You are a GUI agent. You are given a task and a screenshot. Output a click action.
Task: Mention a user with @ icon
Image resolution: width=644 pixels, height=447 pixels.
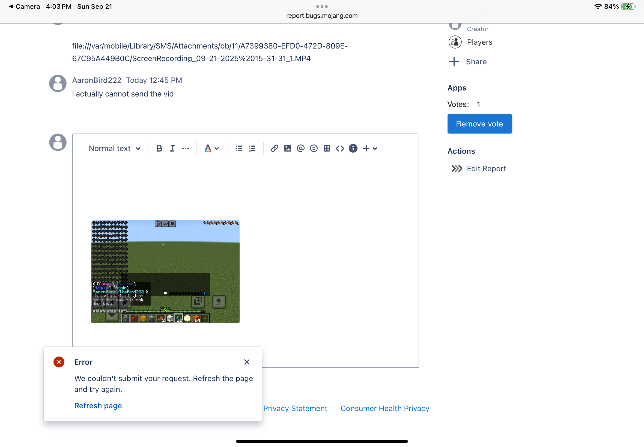point(300,149)
